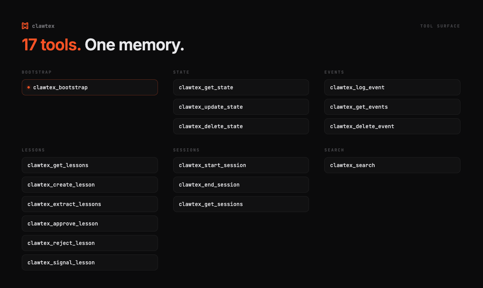Click the clawtex_get_events tool
This screenshot has height=288, width=483.
click(392, 107)
